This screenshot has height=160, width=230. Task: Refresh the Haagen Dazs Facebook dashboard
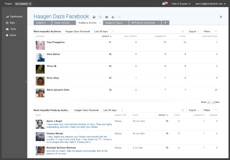click(100, 17)
